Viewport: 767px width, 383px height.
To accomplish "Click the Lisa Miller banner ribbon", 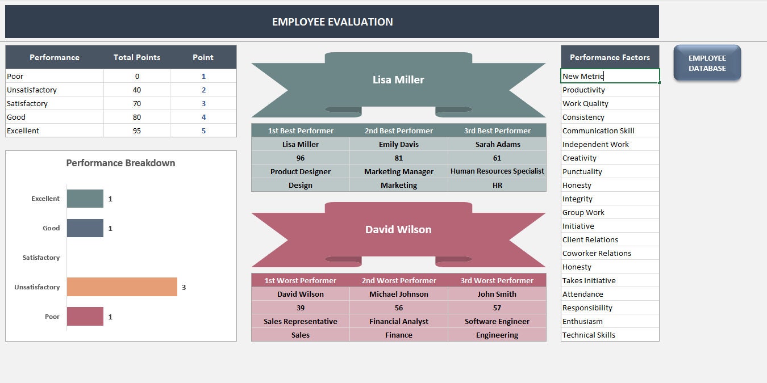I will tap(398, 80).
